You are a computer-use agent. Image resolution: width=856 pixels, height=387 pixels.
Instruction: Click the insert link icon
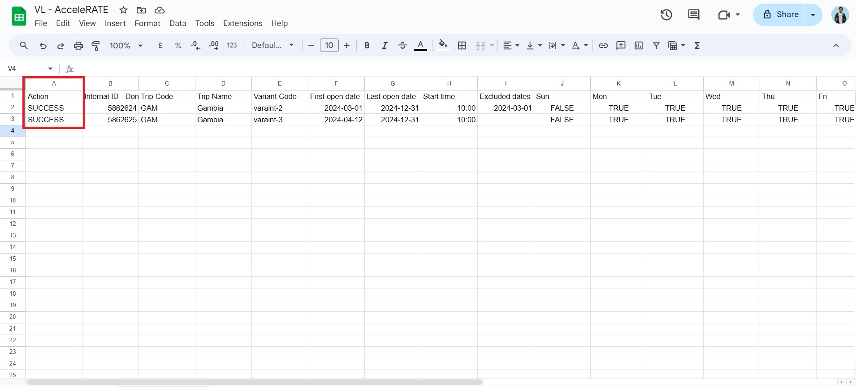coord(603,46)
